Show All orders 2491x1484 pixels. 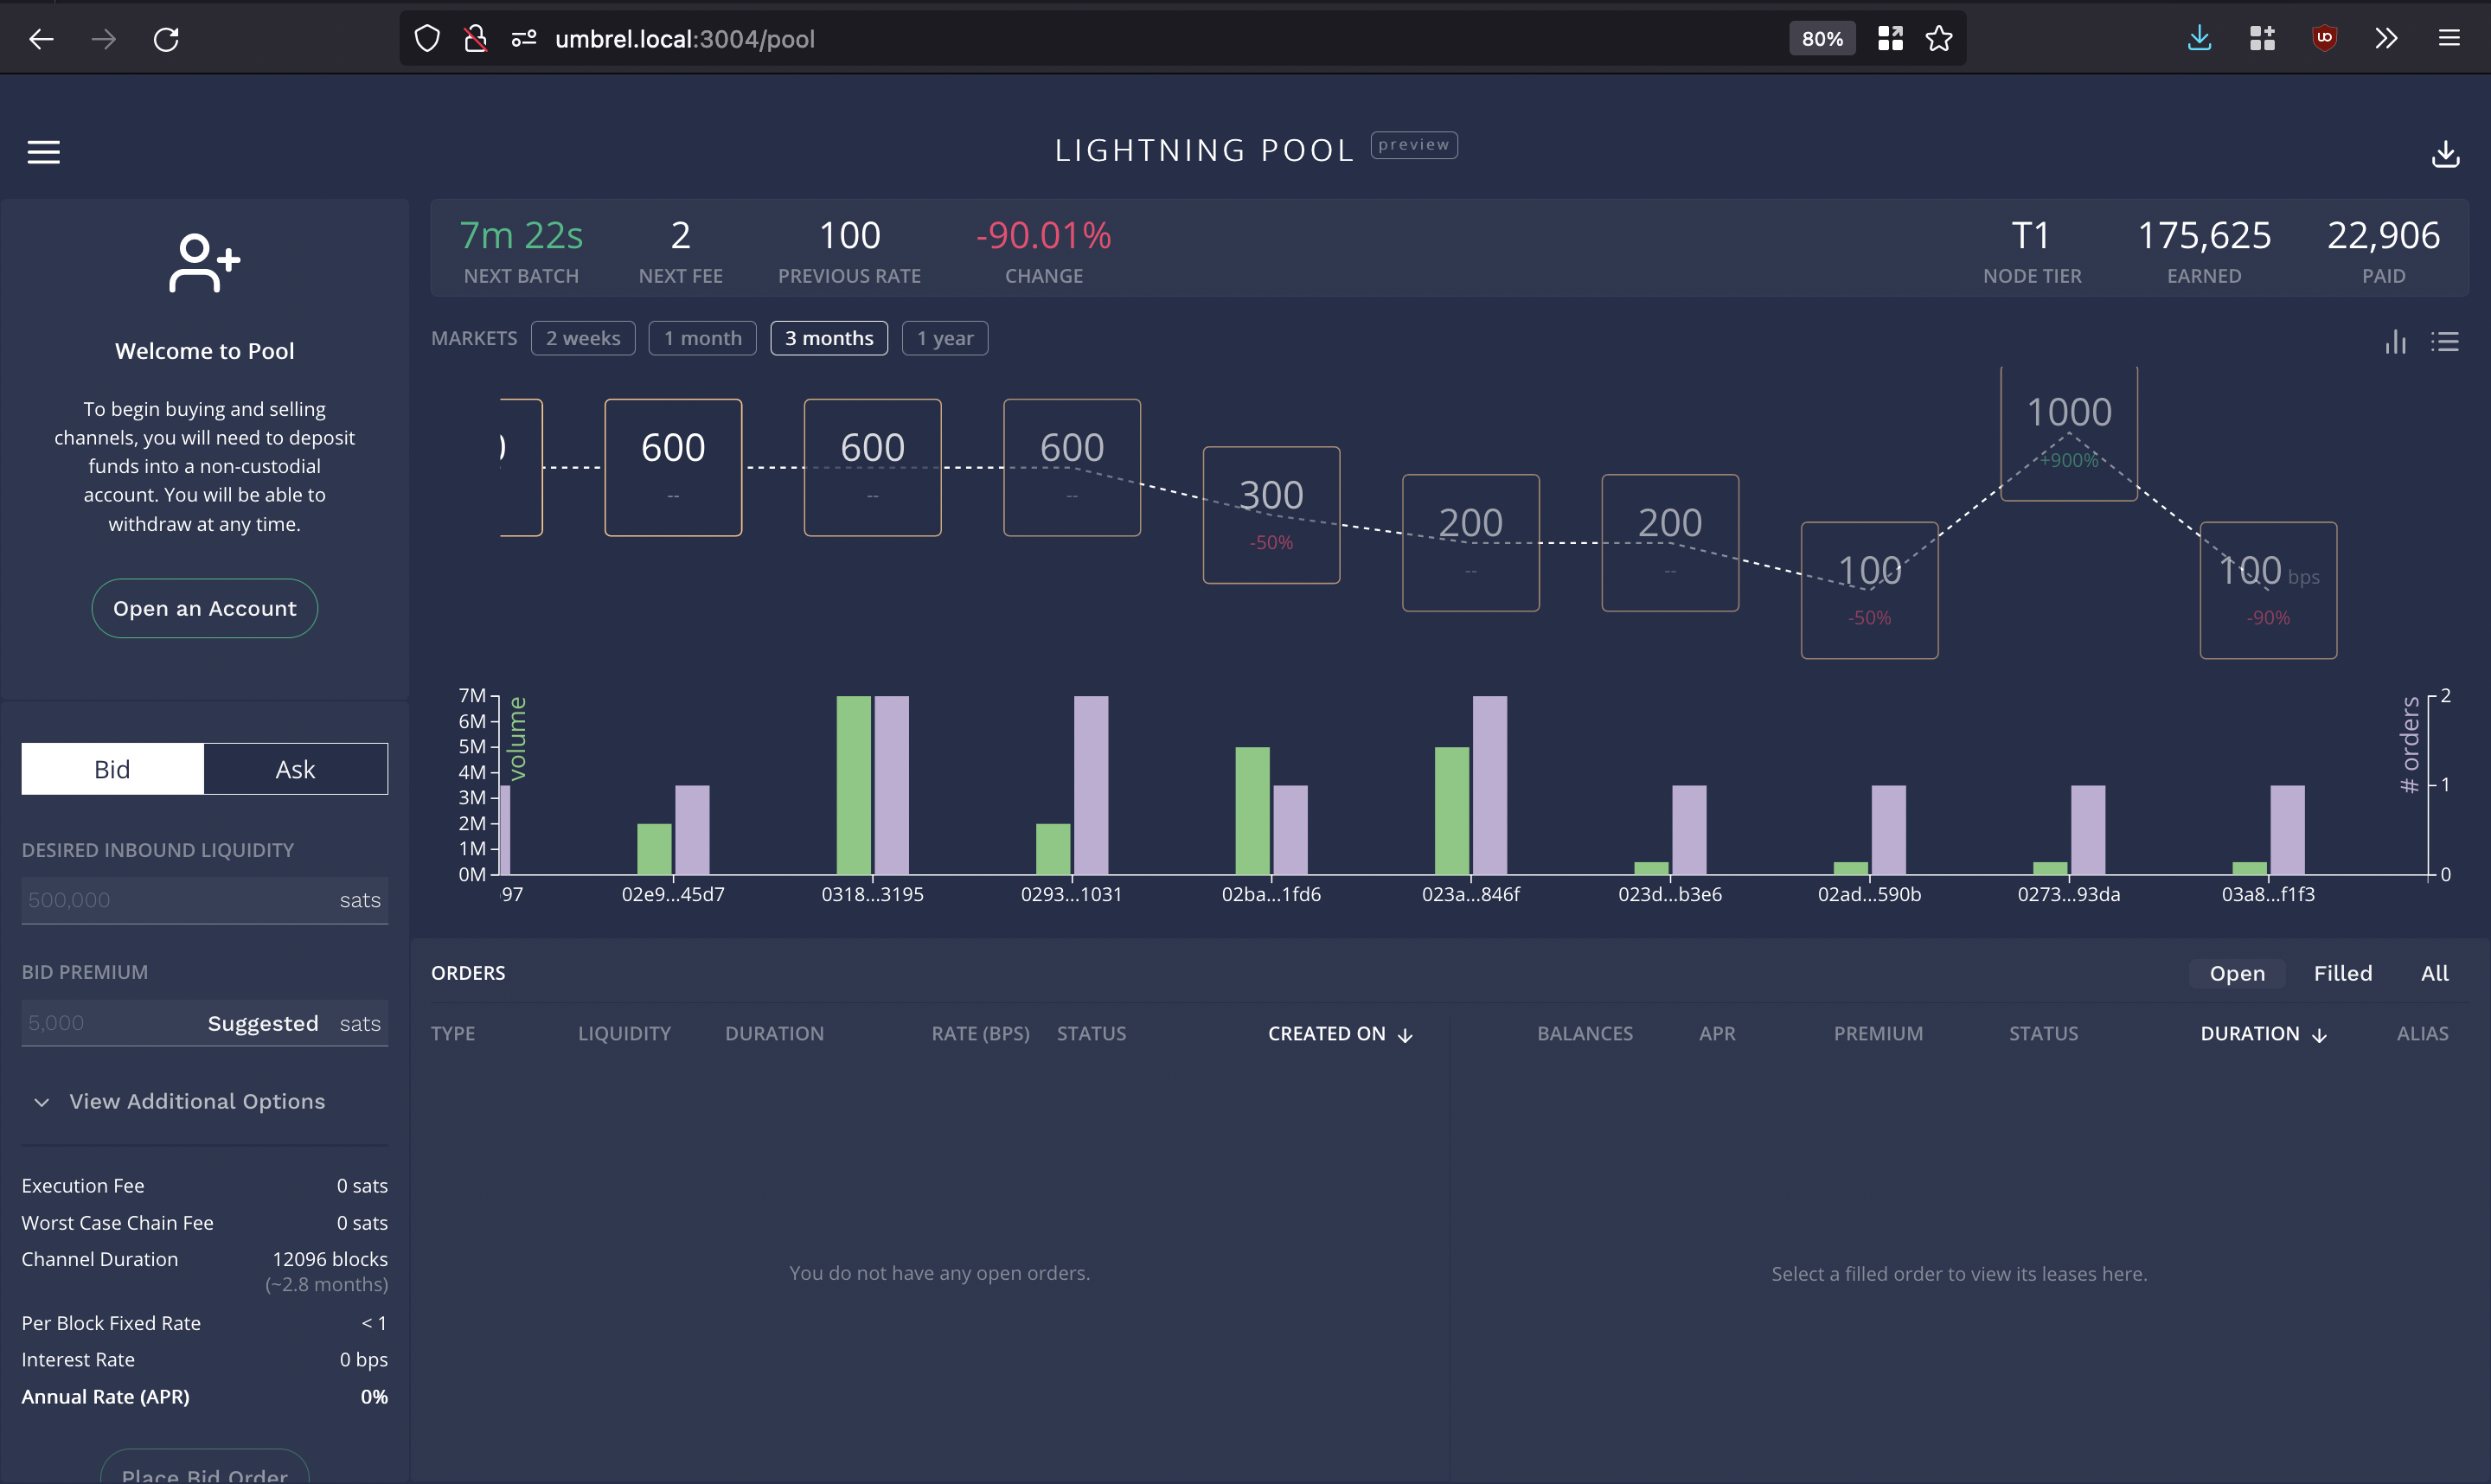(x=2435, y=972)
